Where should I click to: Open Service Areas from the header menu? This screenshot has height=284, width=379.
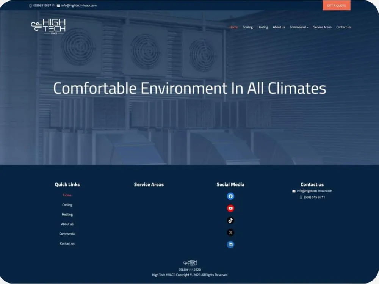point(322,27)
